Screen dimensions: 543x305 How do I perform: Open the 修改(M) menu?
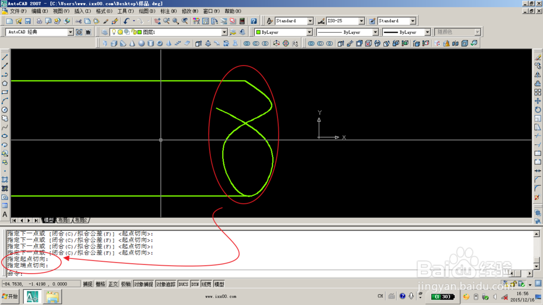click(x=190, y=11)
